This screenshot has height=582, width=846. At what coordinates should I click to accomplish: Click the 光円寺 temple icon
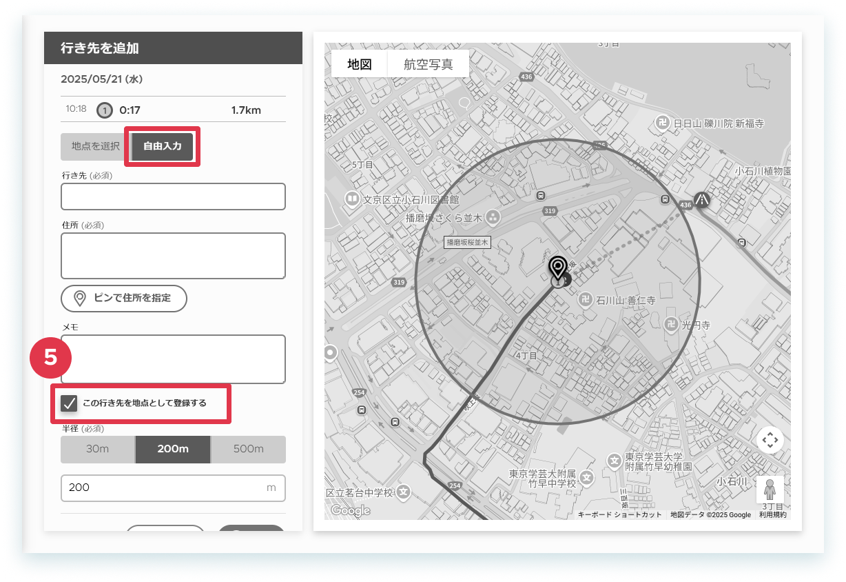point(670,323)
